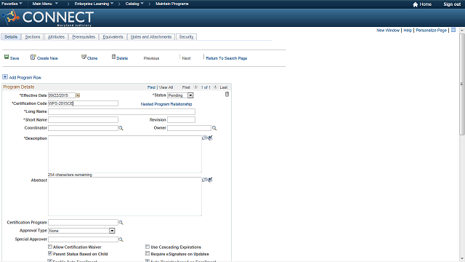Click the Owner lookup magnifier

click(214, 128)
